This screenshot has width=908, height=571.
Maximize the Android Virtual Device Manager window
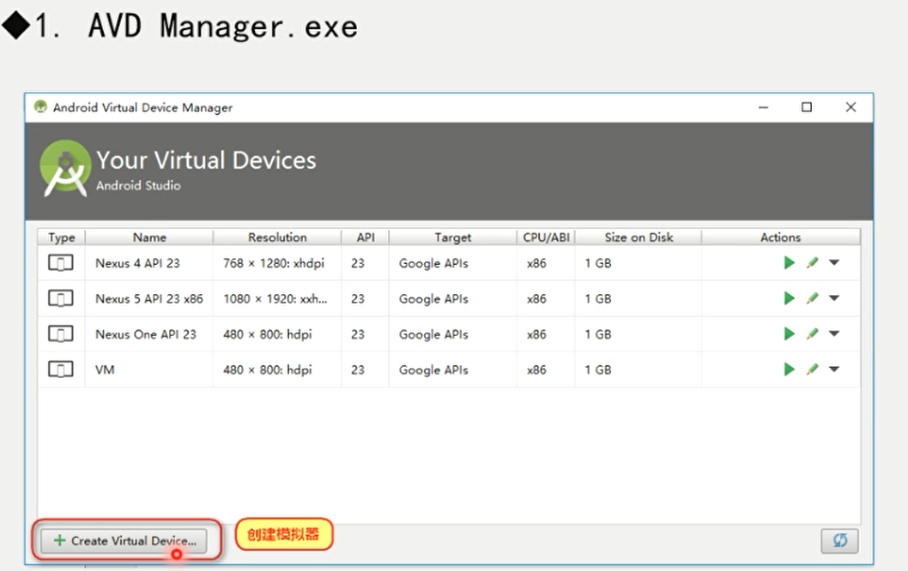807,107
